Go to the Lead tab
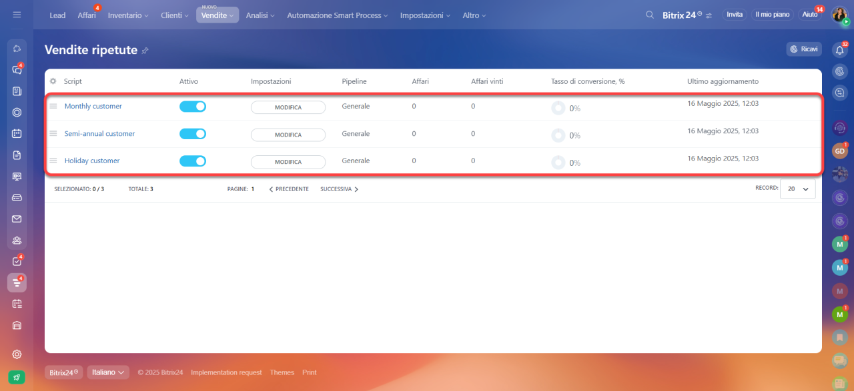854x391 pixels. click(57, 15)
